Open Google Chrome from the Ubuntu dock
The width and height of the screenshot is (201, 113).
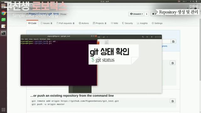[x=3, y=13]
